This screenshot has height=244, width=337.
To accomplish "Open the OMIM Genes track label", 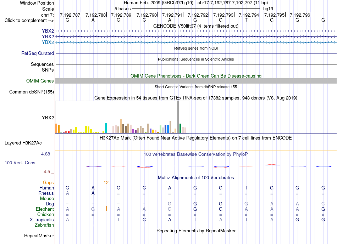I will (40, 81).
